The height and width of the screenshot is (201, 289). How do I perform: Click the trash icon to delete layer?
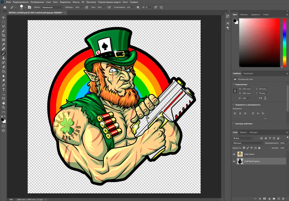pos(283,199)
